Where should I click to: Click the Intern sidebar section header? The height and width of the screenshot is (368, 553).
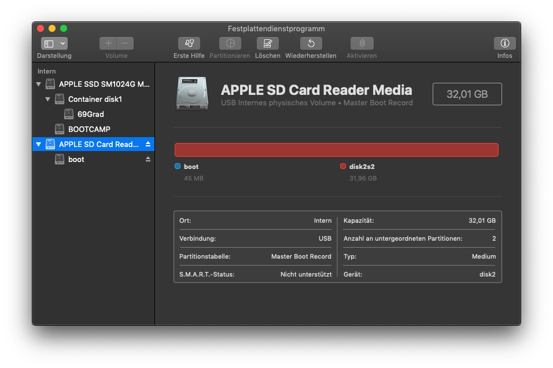[x=46, y=71]
